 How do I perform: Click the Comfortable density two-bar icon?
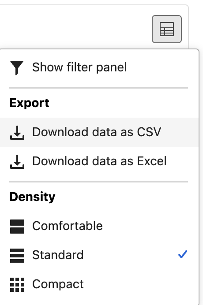point(17,227)
